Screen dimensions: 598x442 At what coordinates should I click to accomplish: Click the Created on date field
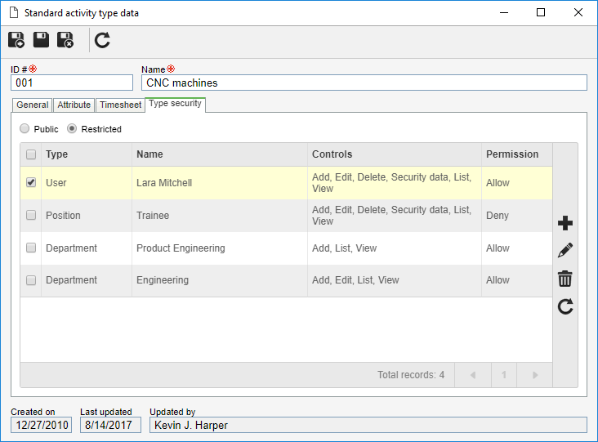(41, 425)
